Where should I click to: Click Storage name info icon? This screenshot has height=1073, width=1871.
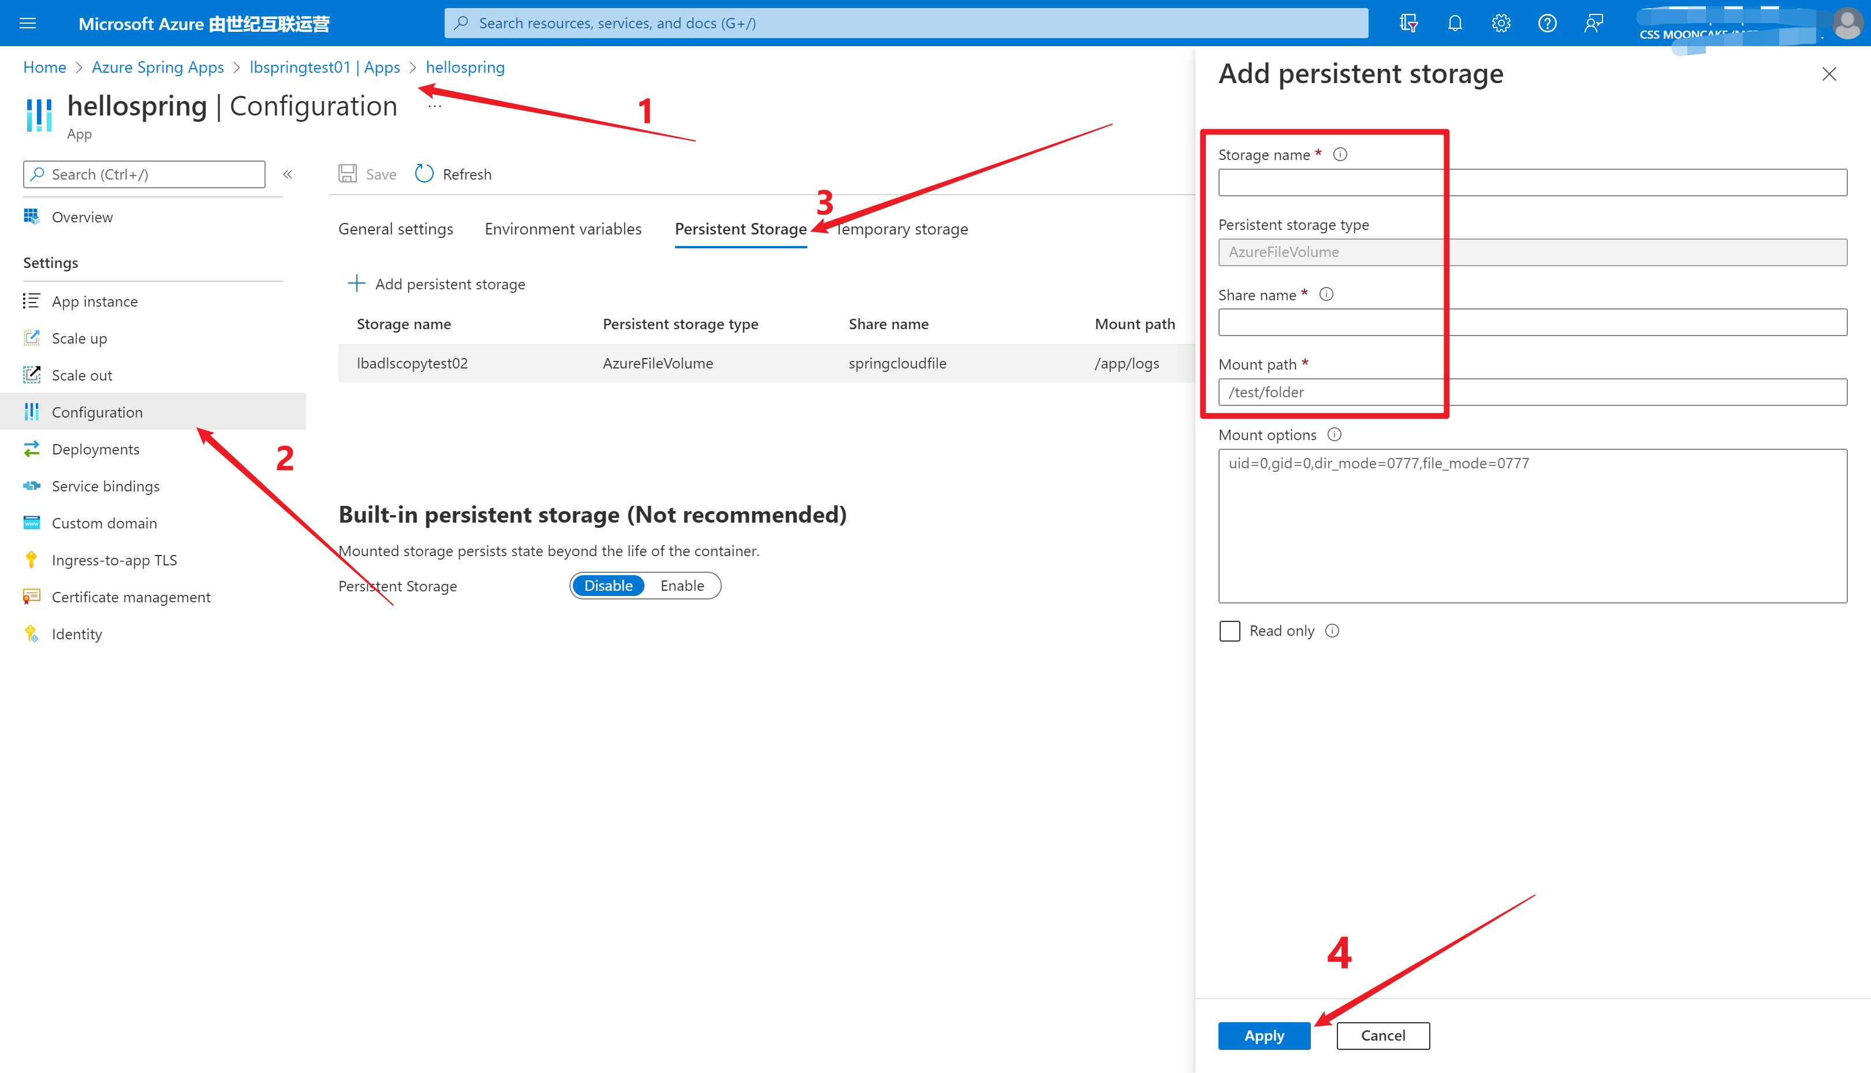pos(1340,155)
